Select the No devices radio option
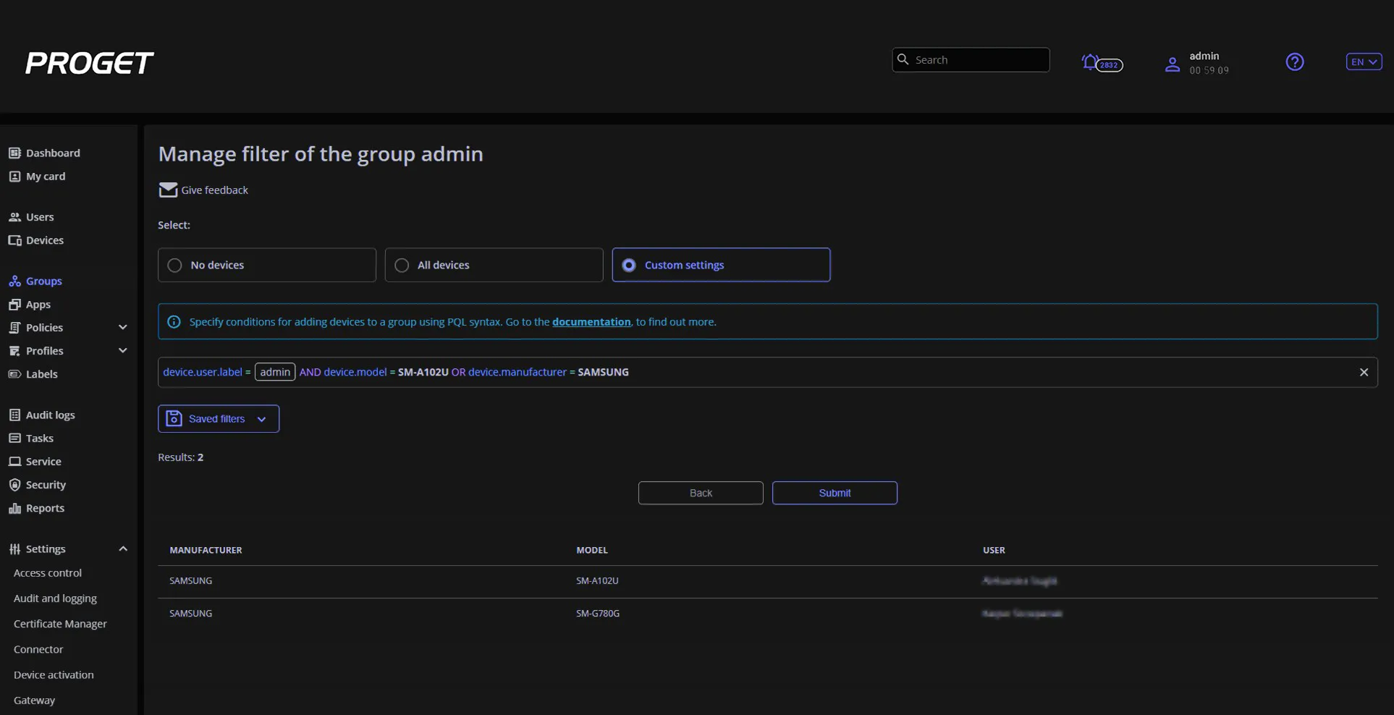The image size is (1394, 715). (x=267, y=265)
